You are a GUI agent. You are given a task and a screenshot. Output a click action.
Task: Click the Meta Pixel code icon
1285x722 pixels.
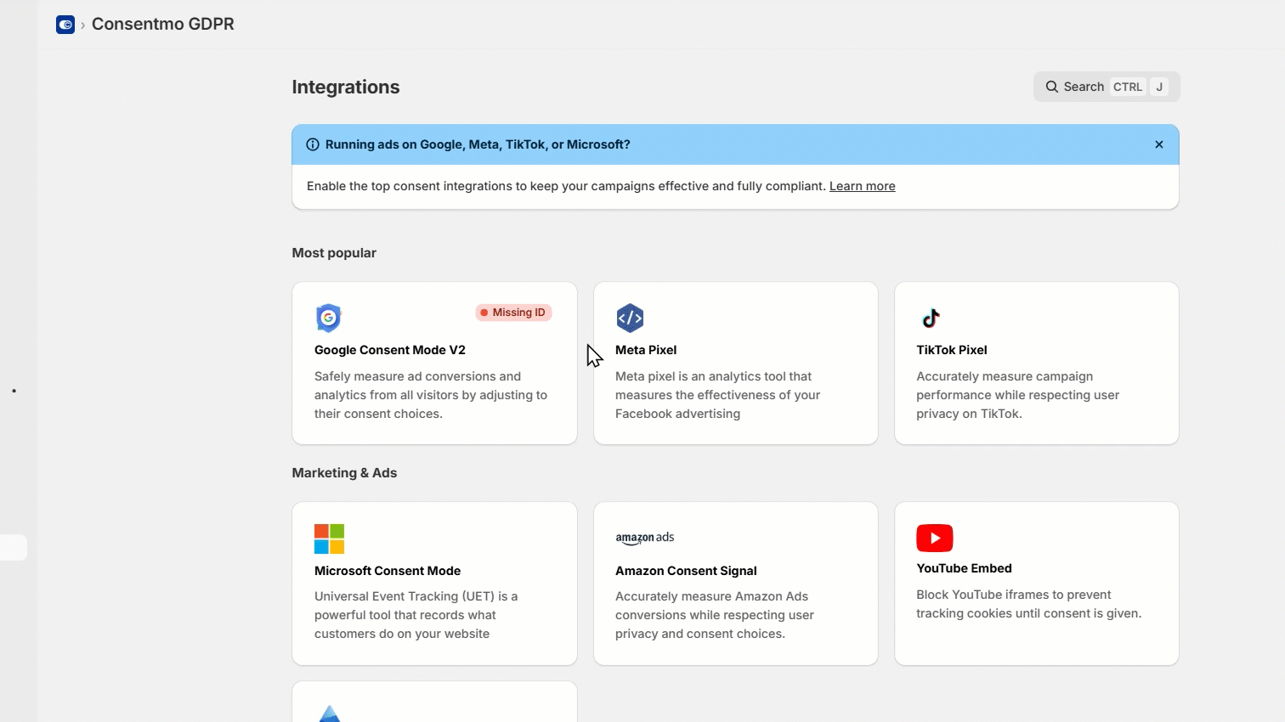(630, 318)
